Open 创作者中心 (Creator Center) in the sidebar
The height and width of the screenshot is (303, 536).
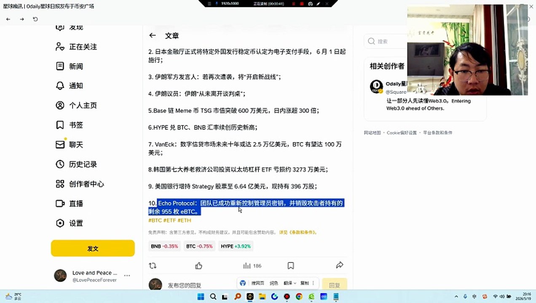[80, 184]
